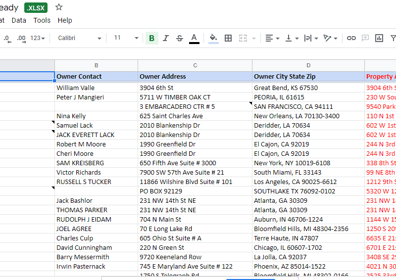Image resolution: width=396 pixels, height=280 pixels.
Task: Open the cell borders tool
Action: 228,38
